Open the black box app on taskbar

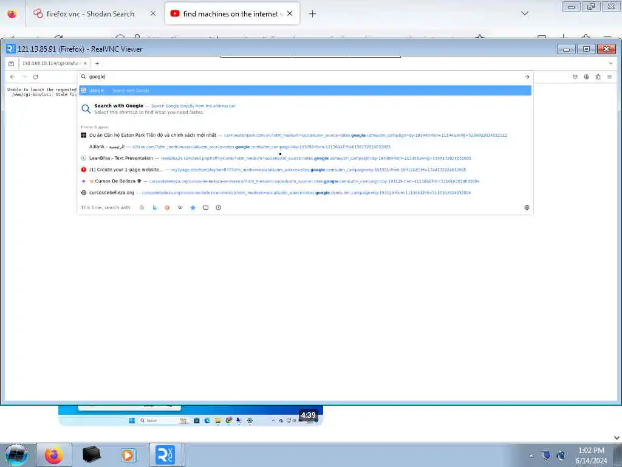pyautogui.click(x=92, y=455)
